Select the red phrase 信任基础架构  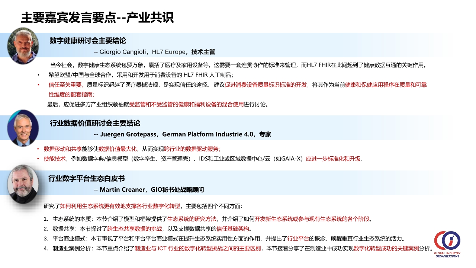pos(233,229)
